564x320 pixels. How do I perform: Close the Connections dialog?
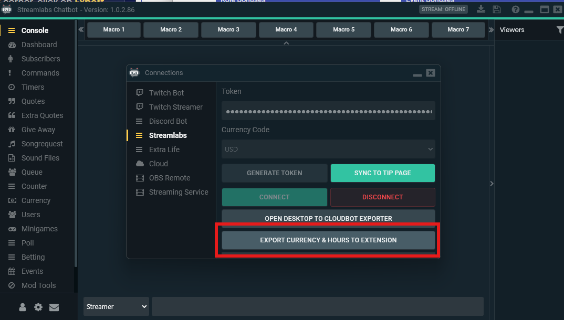click(431, 73)
